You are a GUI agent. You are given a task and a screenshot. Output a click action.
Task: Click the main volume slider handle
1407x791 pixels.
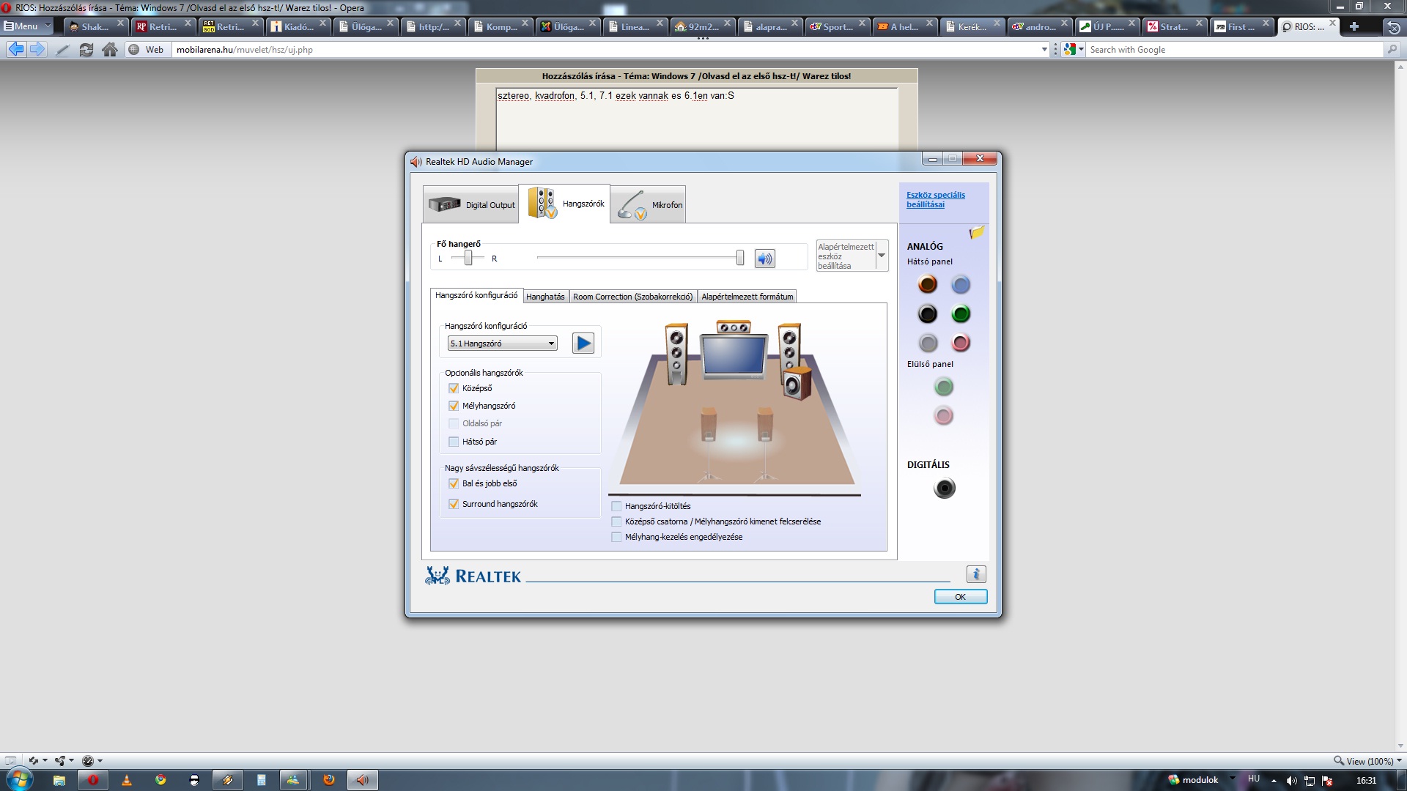point(740,258)
